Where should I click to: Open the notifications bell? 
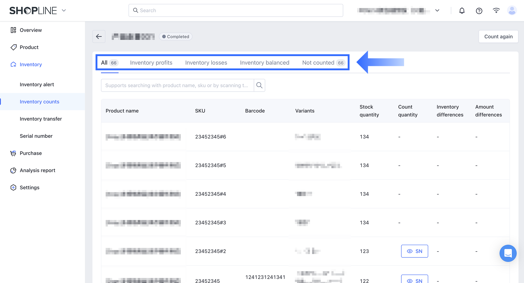462,10
